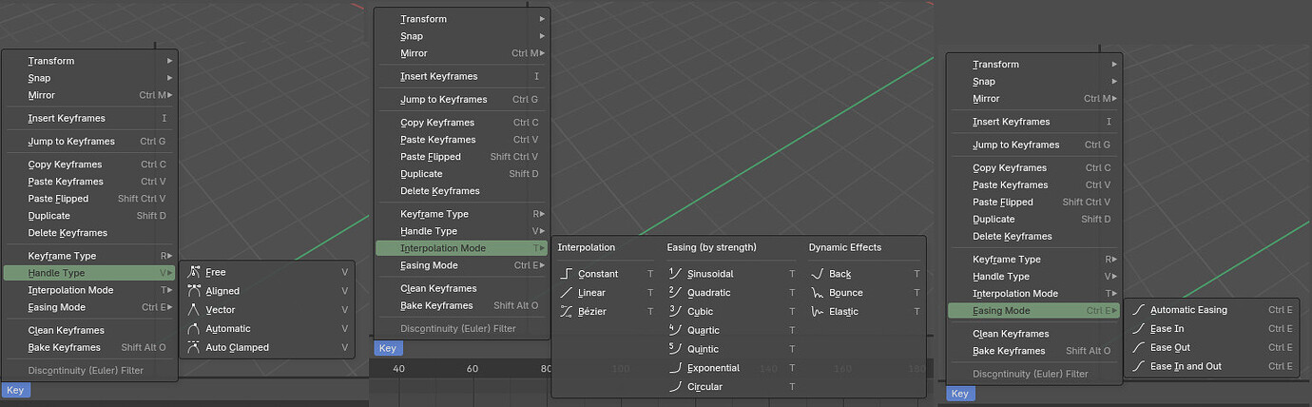1312x407 pixels.
Task: Choose the Exponential easing icon
Action: pos(676,368)
